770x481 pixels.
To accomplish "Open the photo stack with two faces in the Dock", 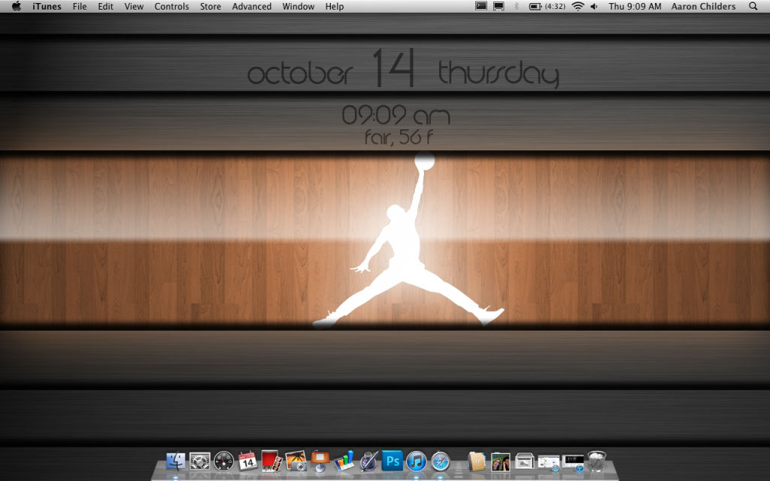I will [500, 462].
